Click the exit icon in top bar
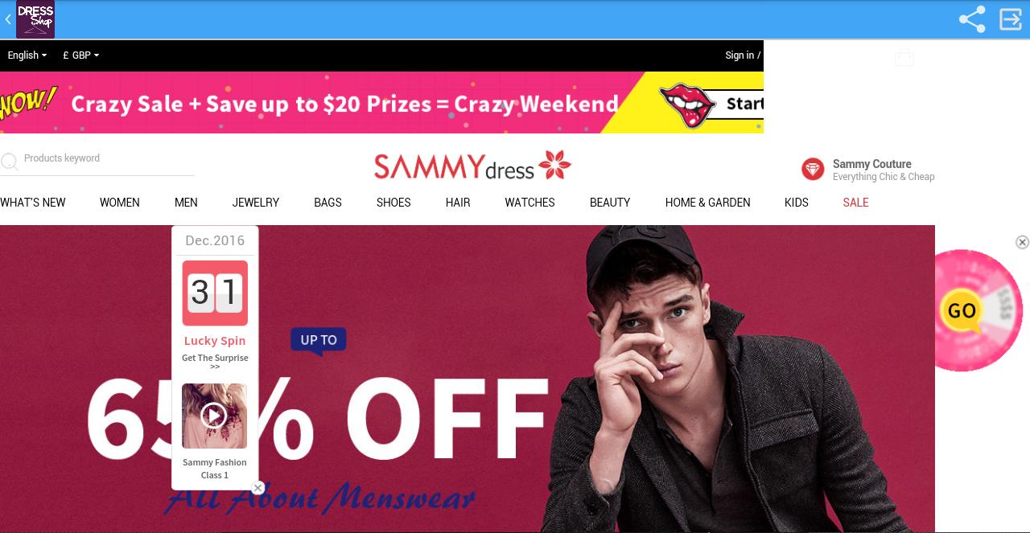This screenshot has height=533, width=1030. tap(1011, 19)
